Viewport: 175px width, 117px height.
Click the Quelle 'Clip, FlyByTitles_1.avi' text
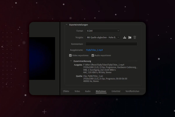93,76
